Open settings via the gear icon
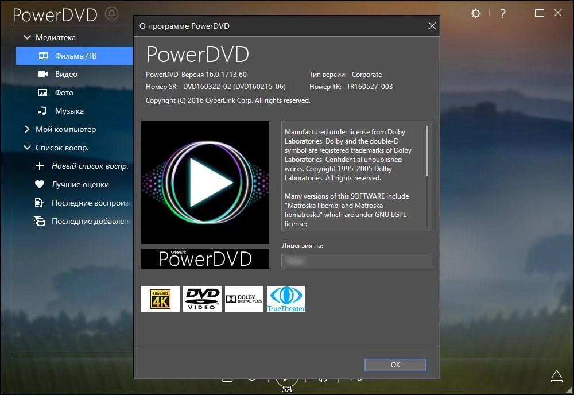 [x=475, y=14]
